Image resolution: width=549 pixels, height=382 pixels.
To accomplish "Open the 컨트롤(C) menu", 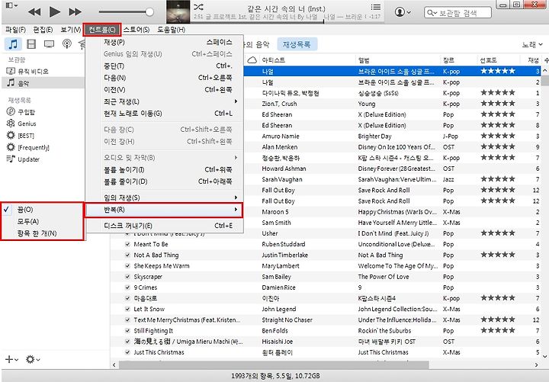I will [x=102, y=30].
